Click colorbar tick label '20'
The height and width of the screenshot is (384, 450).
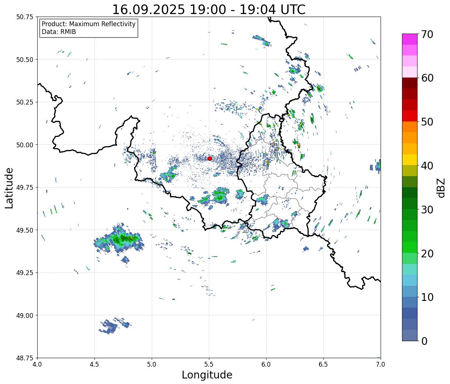click(427, 253)
